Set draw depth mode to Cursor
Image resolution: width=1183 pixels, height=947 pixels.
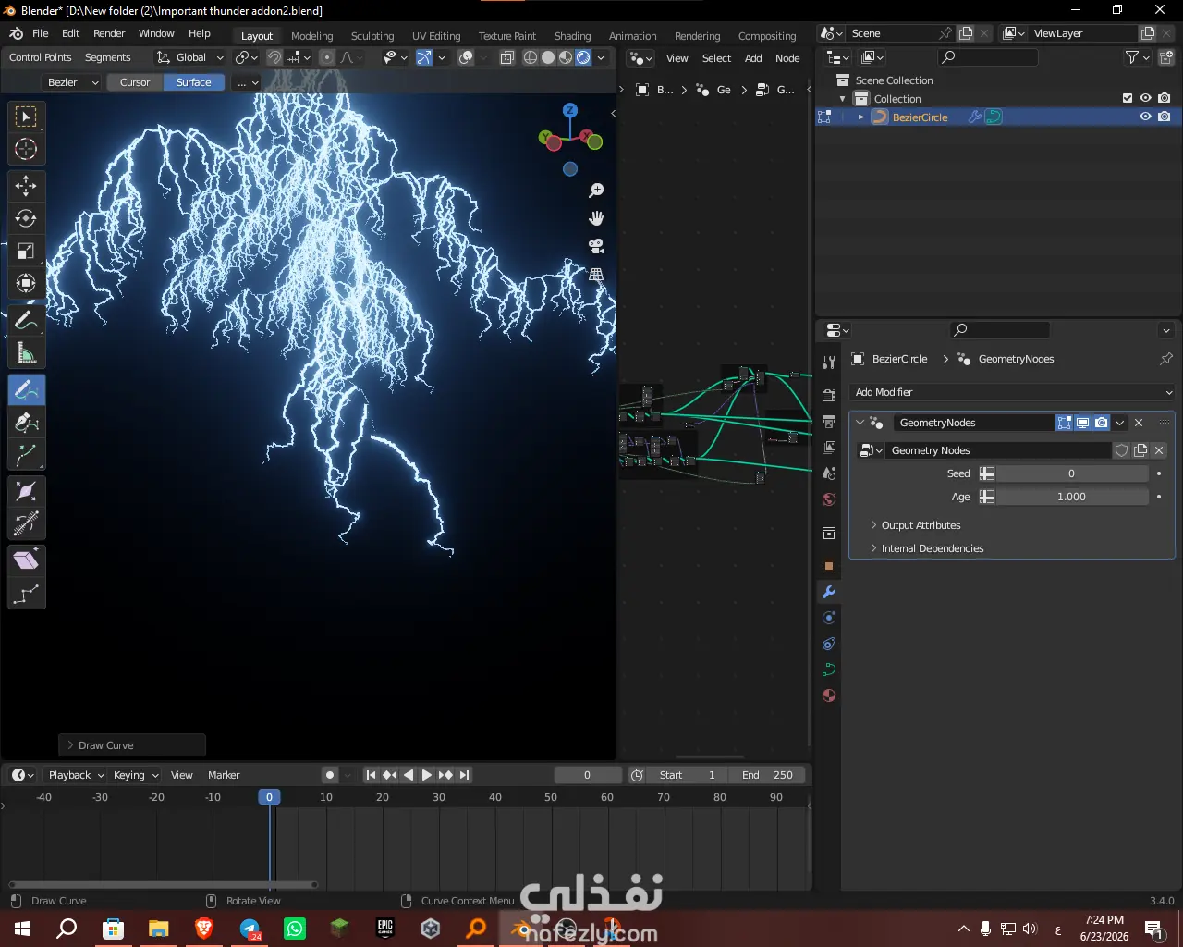click(135, 82)
